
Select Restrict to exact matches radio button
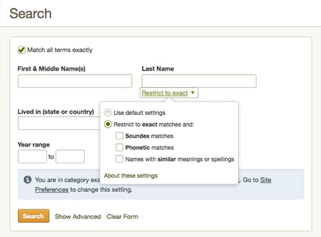(x=107, y=124)
